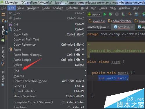Open the Refactor menu
The height and width of the screenshot is (109, 145).
(72, 8)
